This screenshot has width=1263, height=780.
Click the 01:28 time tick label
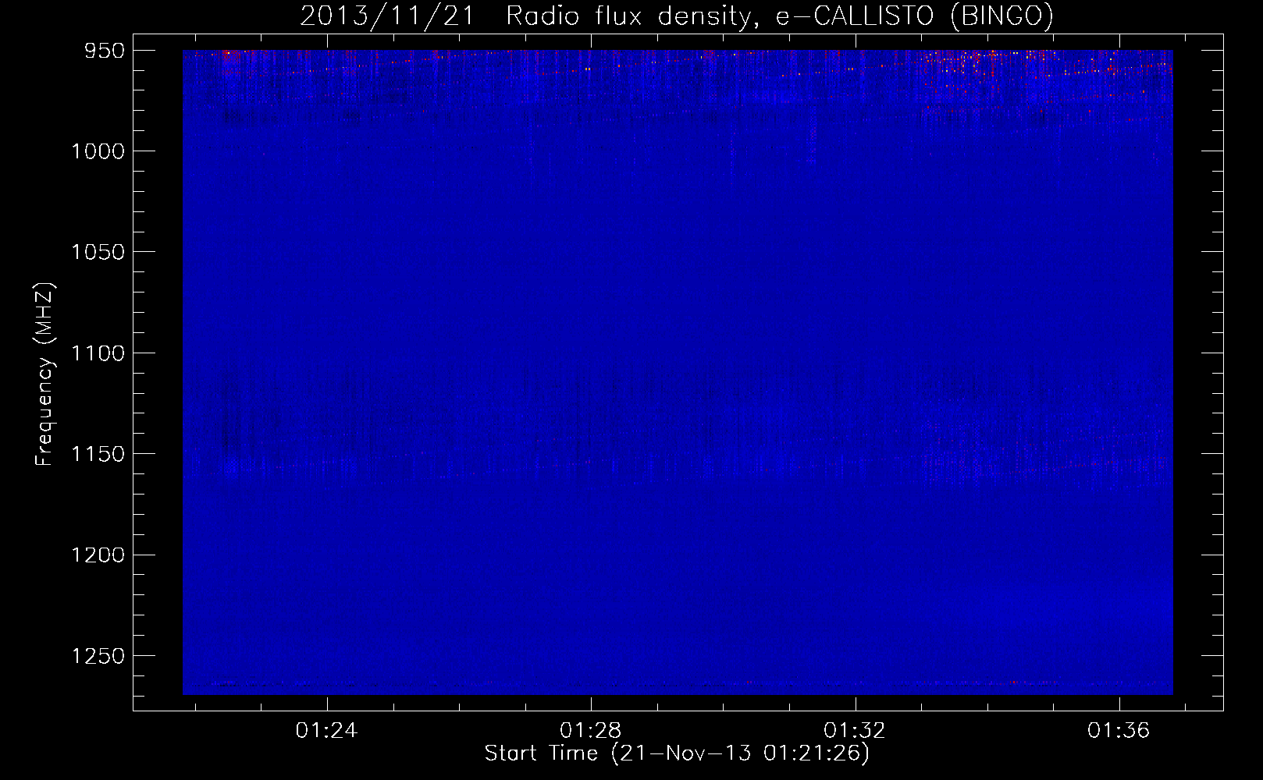(x=591, y=730)
